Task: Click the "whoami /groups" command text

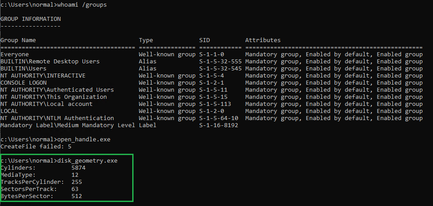Action: [83, 5]
